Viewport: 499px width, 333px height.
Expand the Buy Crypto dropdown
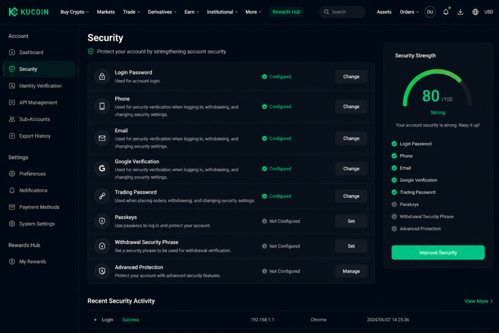[x=75, y=12]
